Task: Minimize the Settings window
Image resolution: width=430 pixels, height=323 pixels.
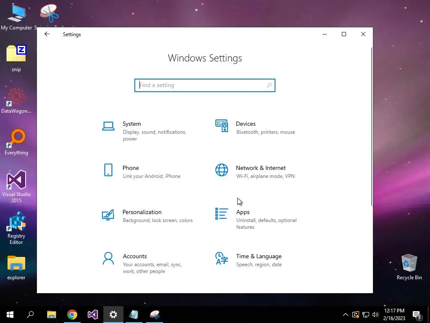Action: (x=325, y=34)
